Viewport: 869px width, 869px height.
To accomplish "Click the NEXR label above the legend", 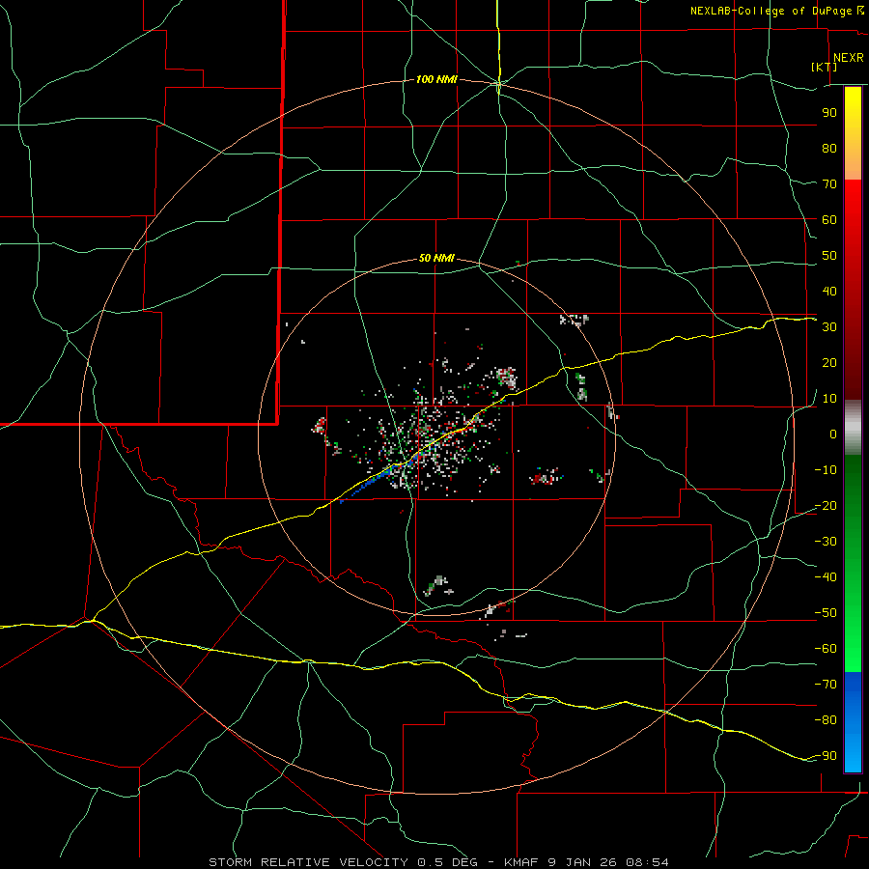I will point(849,58).
